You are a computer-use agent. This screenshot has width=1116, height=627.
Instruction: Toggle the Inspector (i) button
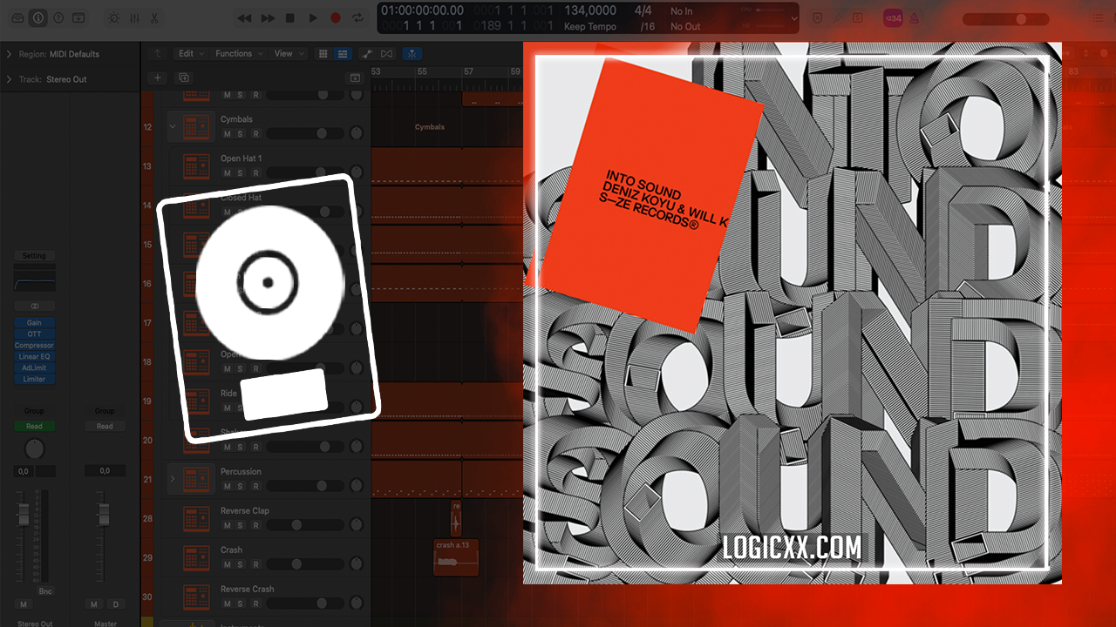coord(38,17)
